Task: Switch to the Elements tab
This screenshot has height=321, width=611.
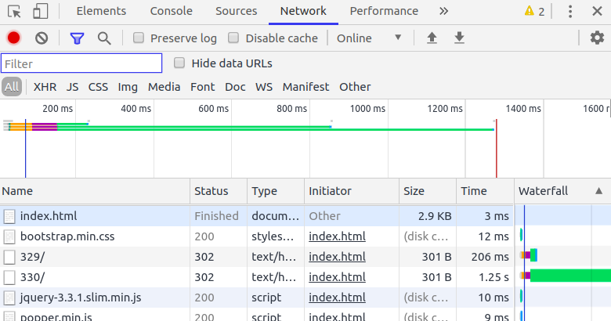Action: coord(101,11)
